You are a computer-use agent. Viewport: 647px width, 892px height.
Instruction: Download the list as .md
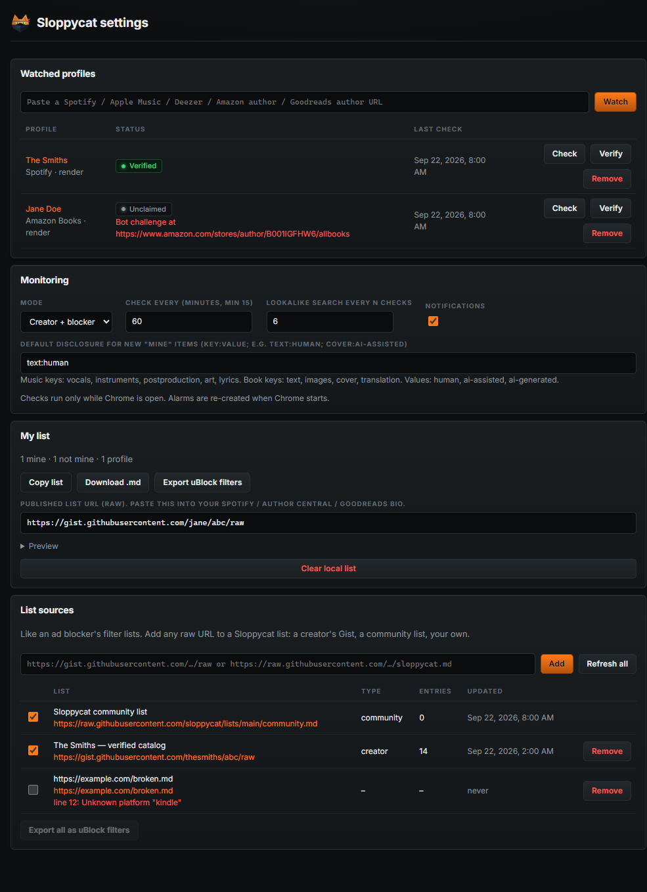pyautogui.click(x=113, y=482)
